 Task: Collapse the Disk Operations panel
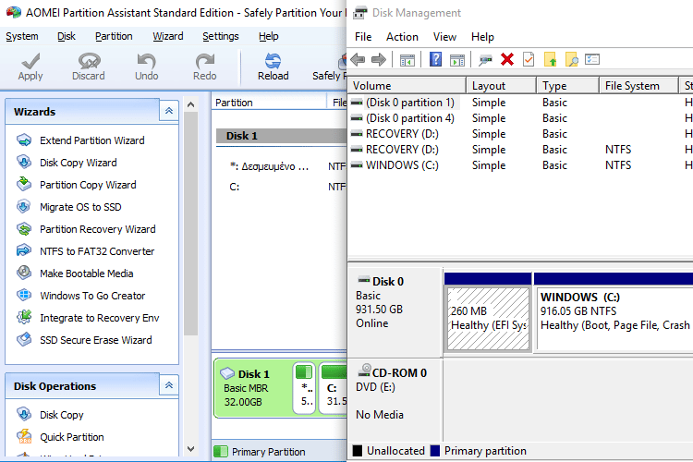pos(169,385)
